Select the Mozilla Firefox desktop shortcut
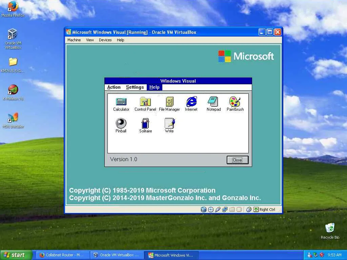Viewport: 347px width, 260px height. [x=13, y=9]
